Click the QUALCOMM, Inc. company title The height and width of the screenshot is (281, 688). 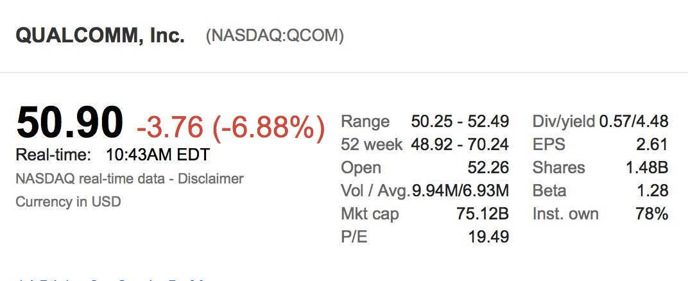pyautogui.click(x=100, y=36)
